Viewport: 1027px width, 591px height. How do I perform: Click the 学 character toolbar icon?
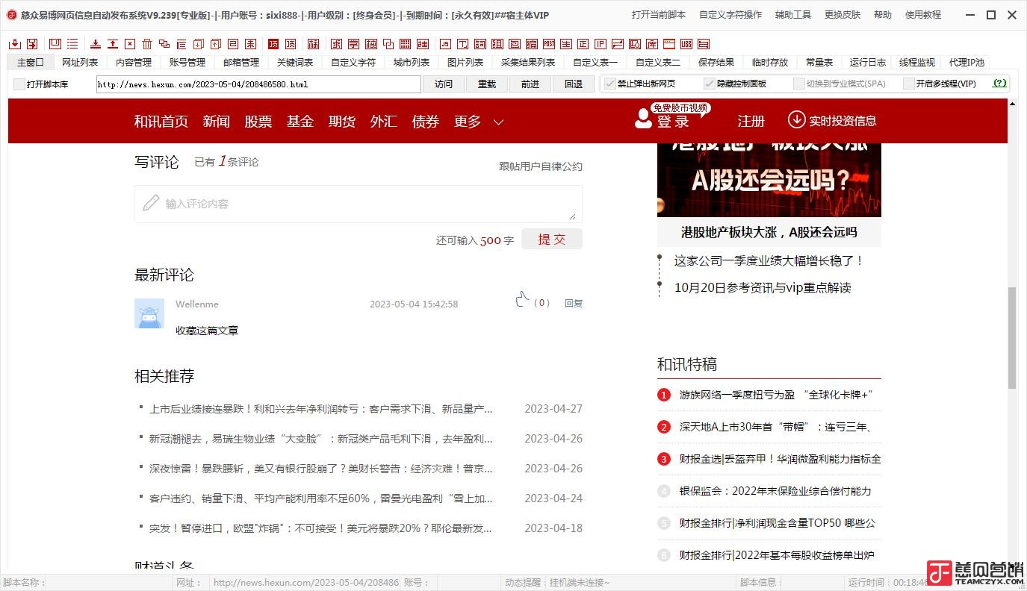click(355, 44)
